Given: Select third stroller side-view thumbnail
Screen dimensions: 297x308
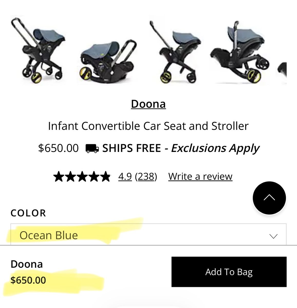Looking at the screenshot, I should [175, 51].
